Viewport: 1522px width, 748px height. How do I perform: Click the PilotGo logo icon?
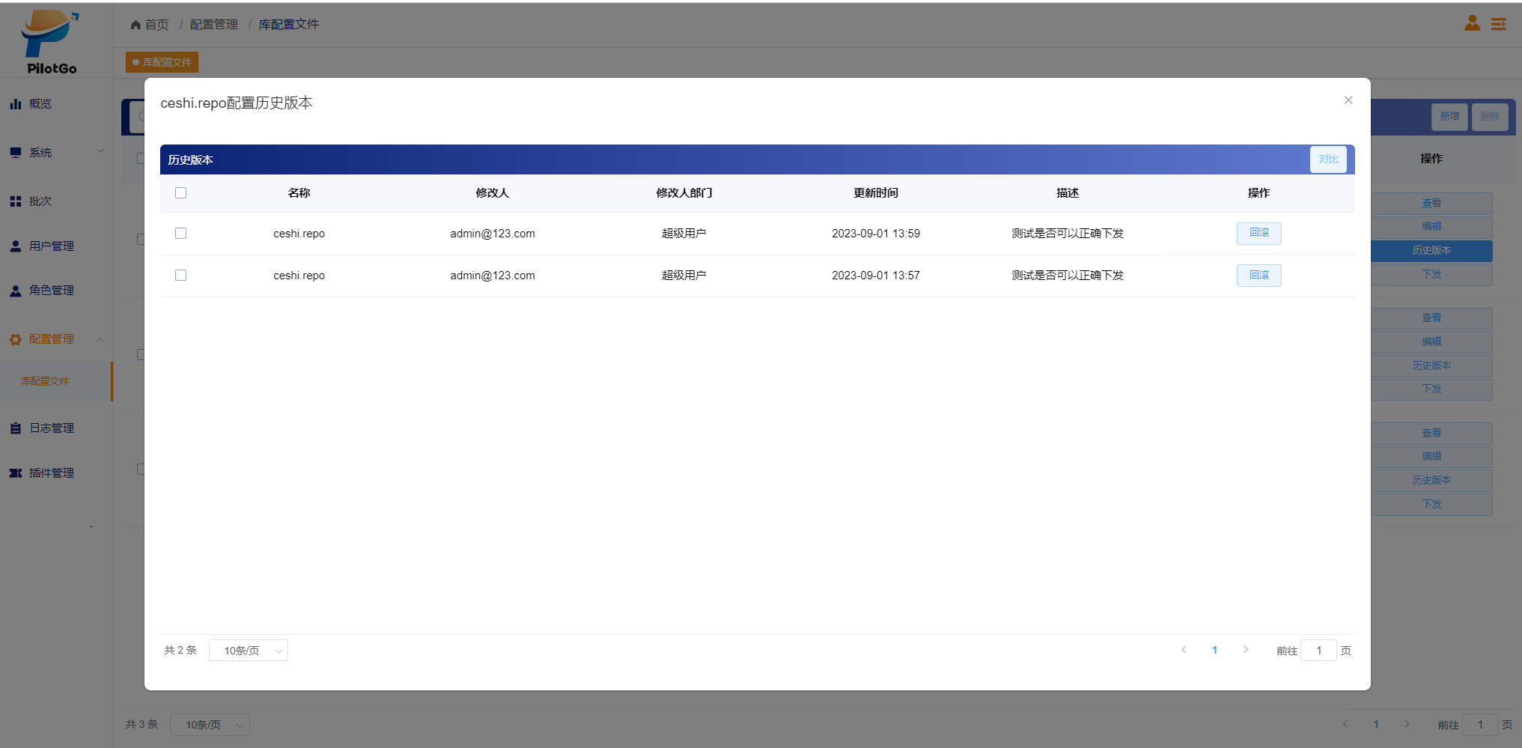pos(50,34)
